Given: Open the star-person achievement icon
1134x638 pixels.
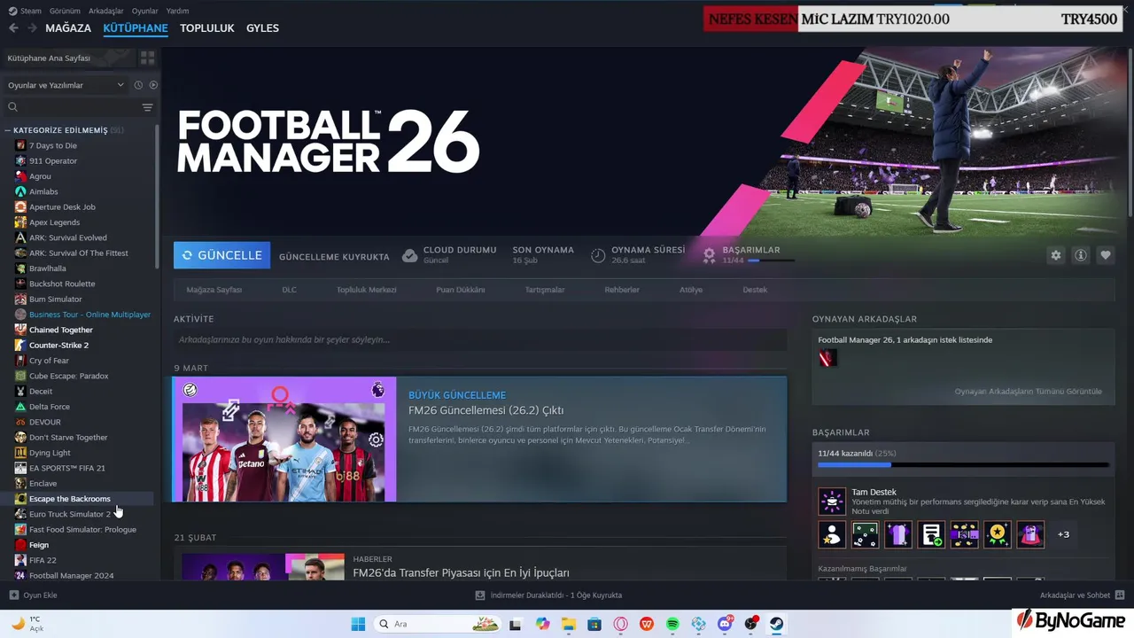Looking at the screenshot, I should pos(832,534).
